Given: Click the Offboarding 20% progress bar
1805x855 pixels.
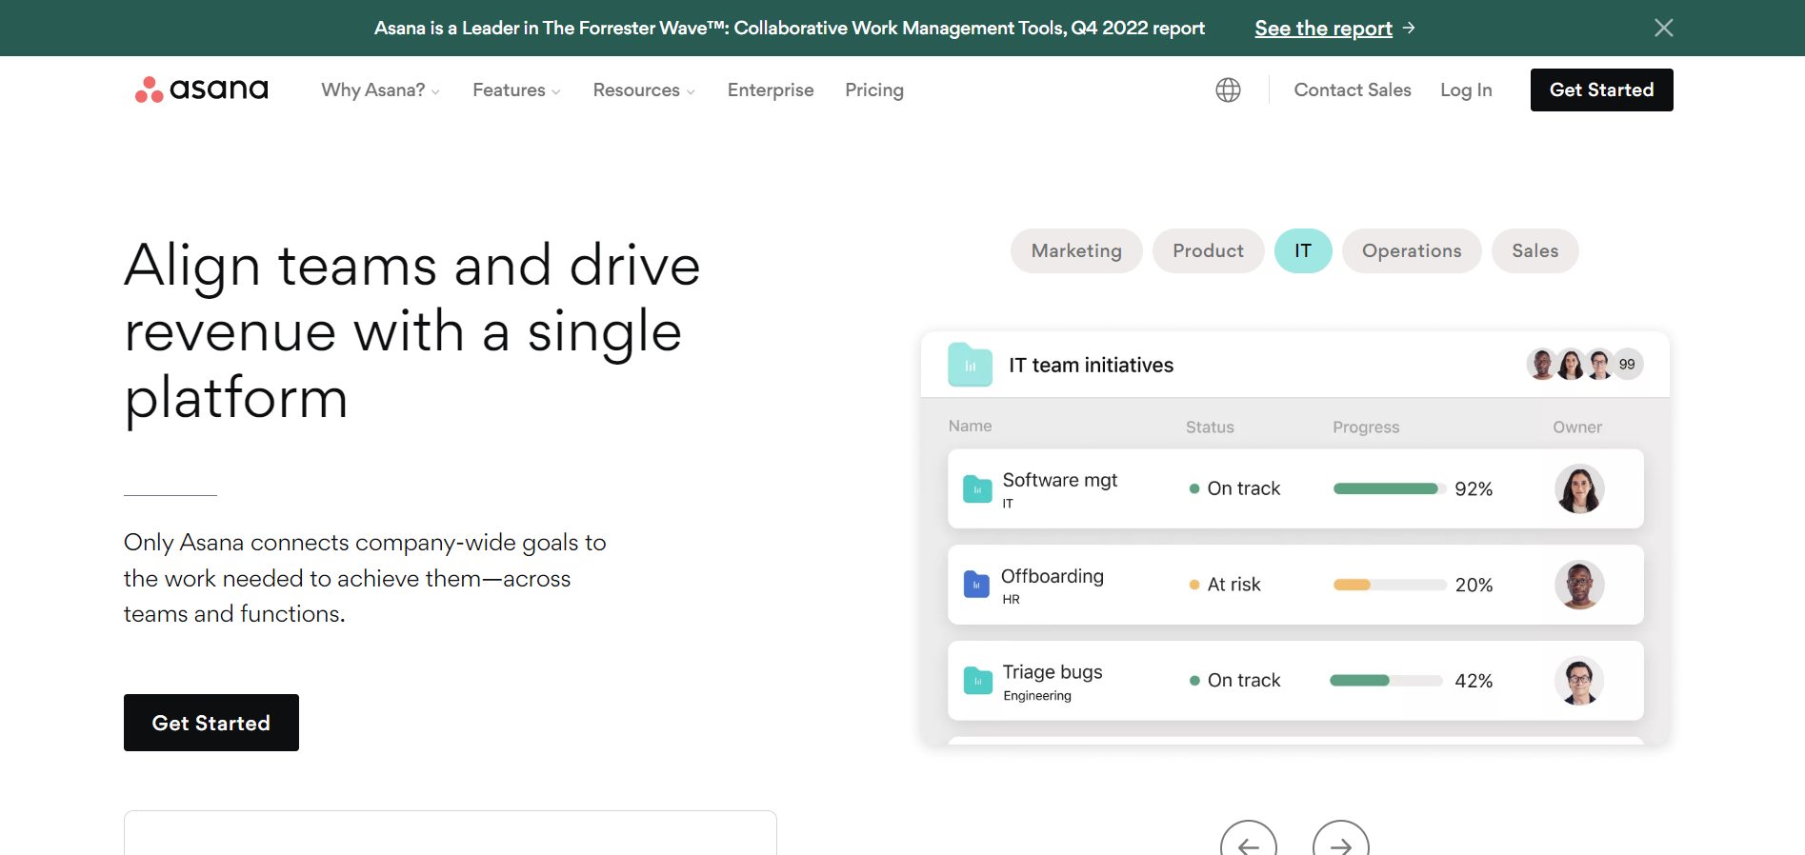Looking at the screenshot, I should point(1390,585).
